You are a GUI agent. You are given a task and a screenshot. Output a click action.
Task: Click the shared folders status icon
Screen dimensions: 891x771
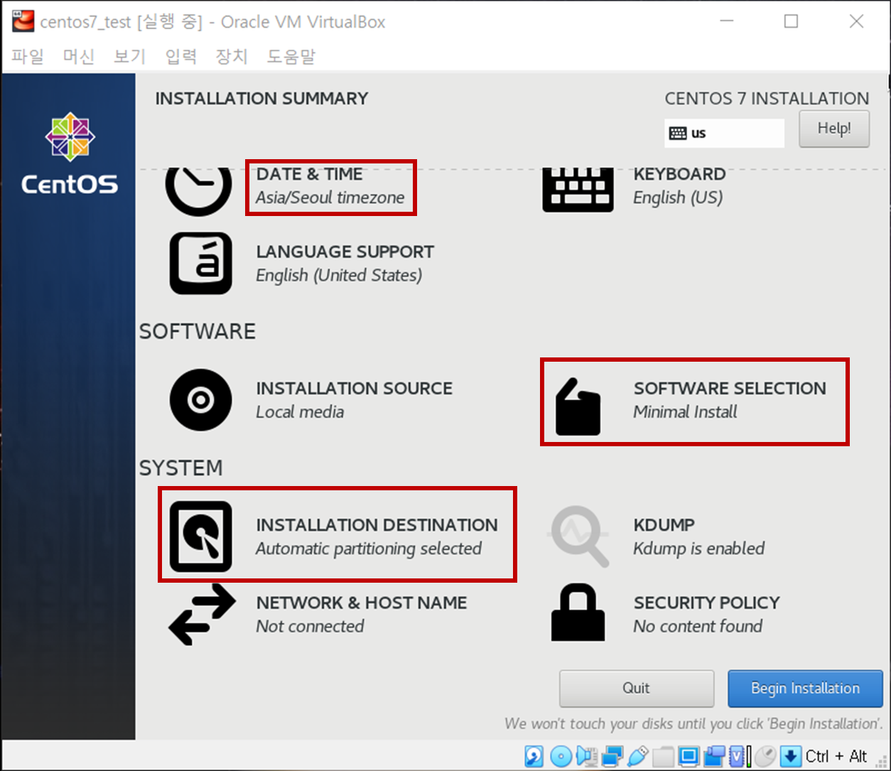pos(663,756)
